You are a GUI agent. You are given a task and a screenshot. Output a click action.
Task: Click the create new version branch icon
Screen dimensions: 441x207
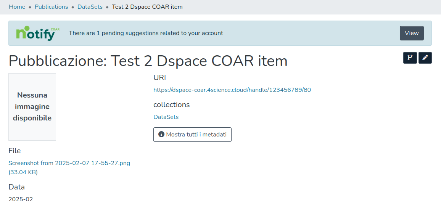tap(410, 58)
